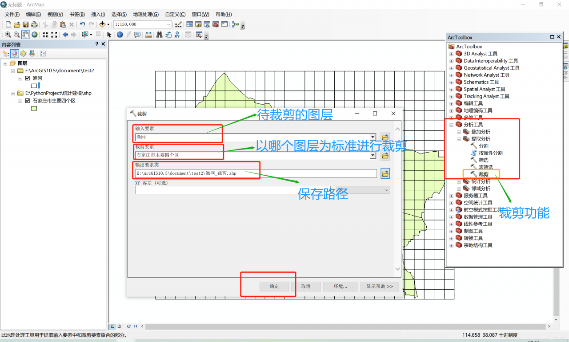List layers by drawing order
569x342 pixels.
[x=6, y=54]
